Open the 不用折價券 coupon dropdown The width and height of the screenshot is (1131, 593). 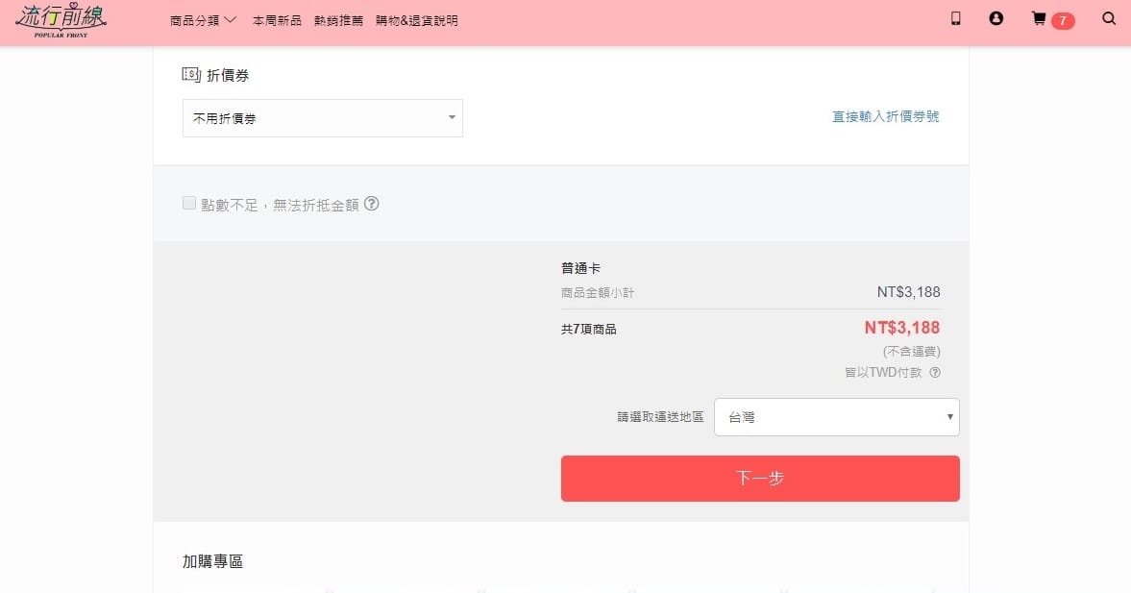click(x=322, y=117)
